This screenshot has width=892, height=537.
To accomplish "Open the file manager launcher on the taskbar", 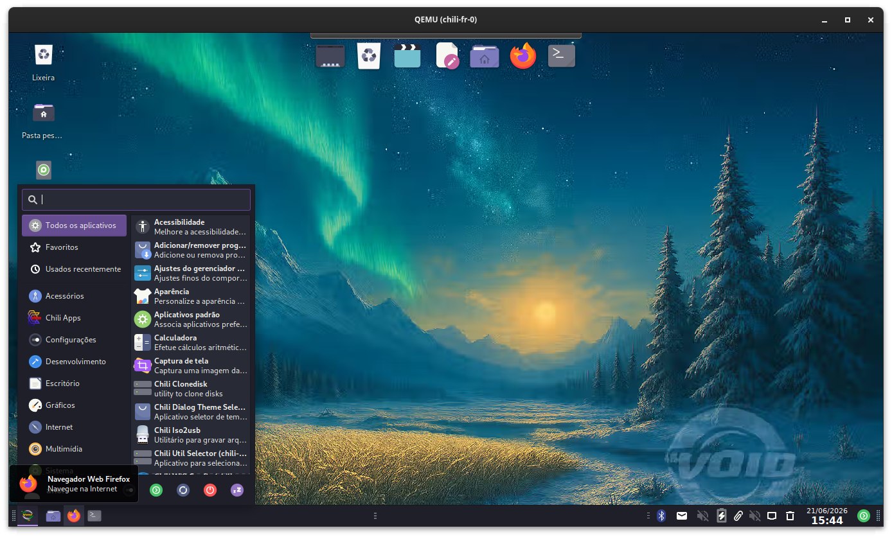I will [53, 516].
